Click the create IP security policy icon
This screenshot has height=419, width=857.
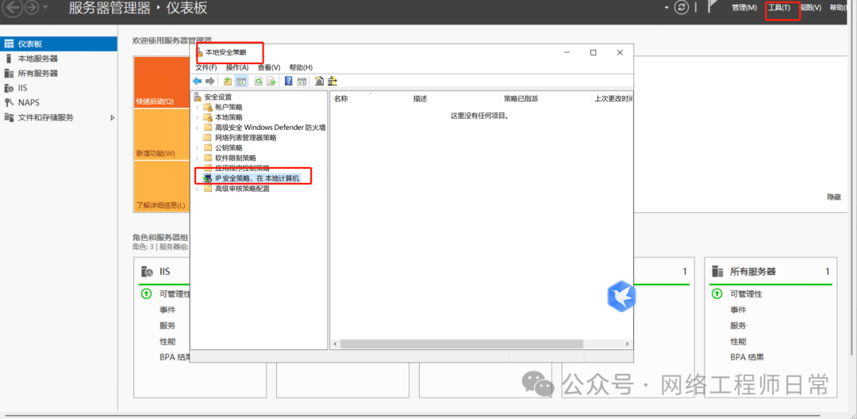click(x=320, y=82)
